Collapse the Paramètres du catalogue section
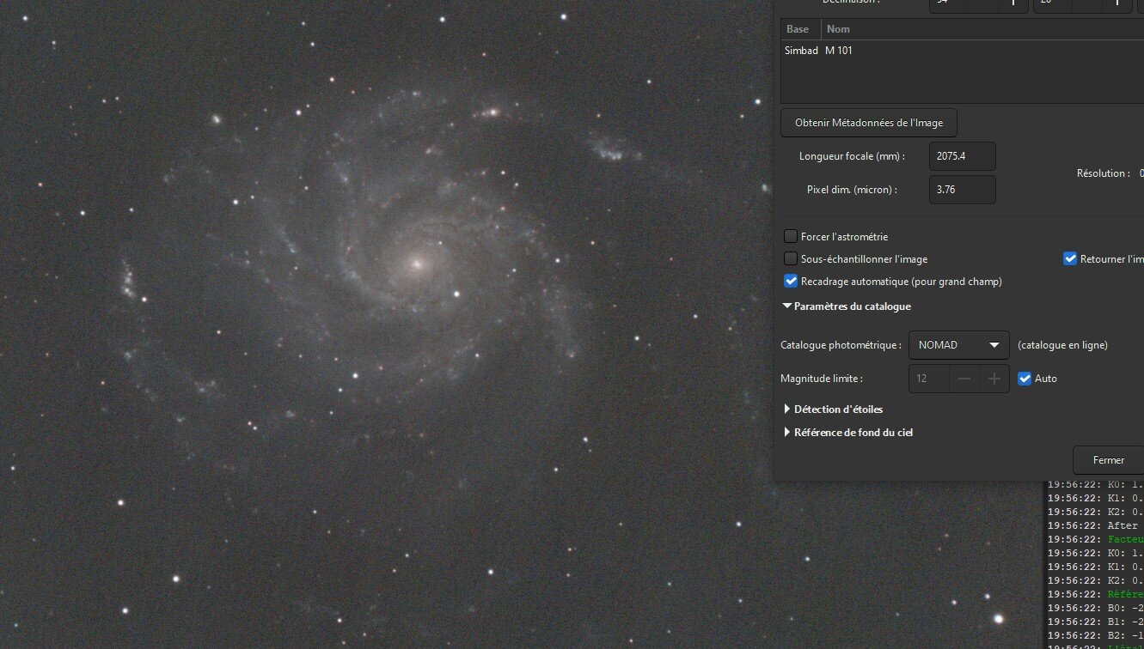Viewport: 1144px width, 649px height. click(786, 306)
